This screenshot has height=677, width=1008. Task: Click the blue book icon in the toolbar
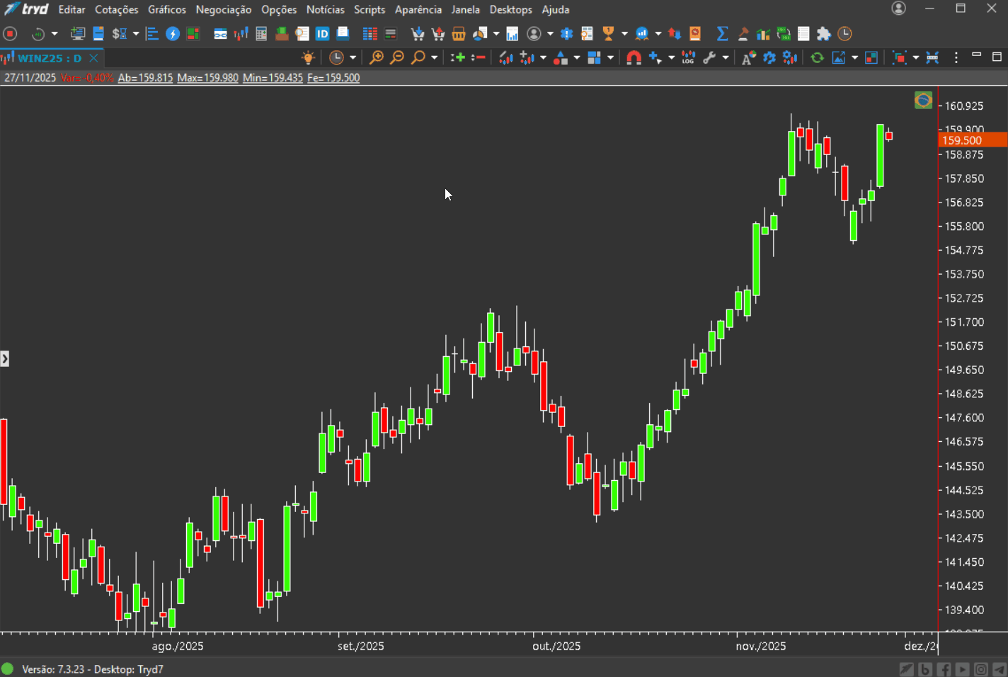98,33
